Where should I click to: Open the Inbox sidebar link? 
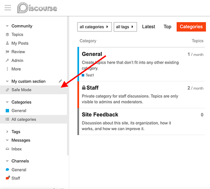17,149
